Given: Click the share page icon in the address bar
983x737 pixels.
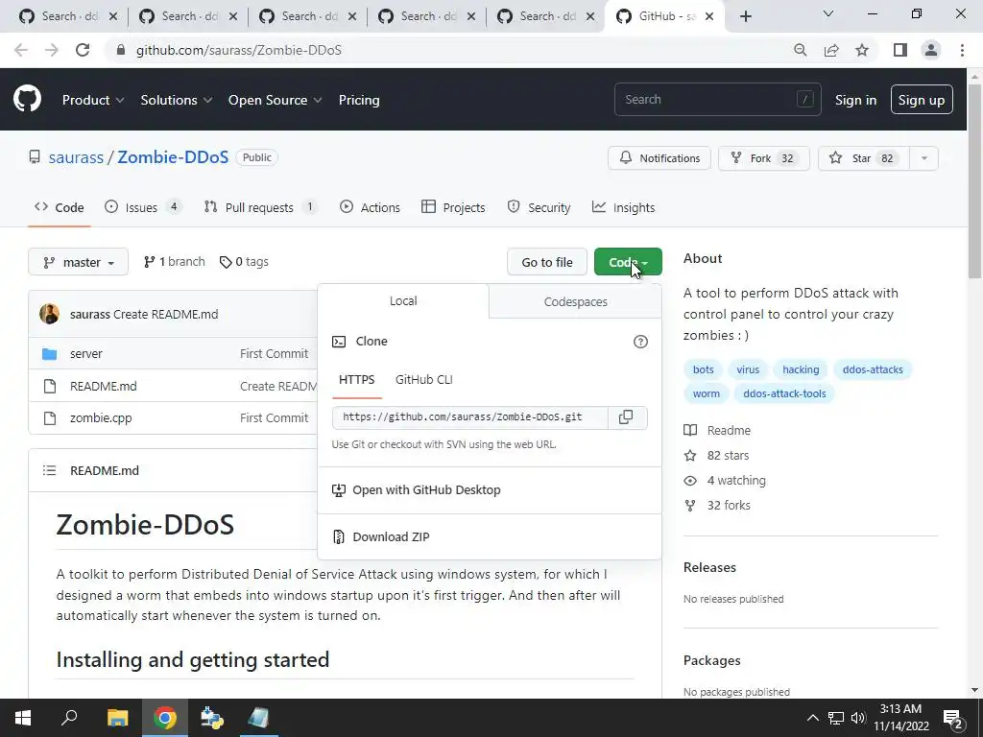Looking at the screenshot, I should 831,50.
